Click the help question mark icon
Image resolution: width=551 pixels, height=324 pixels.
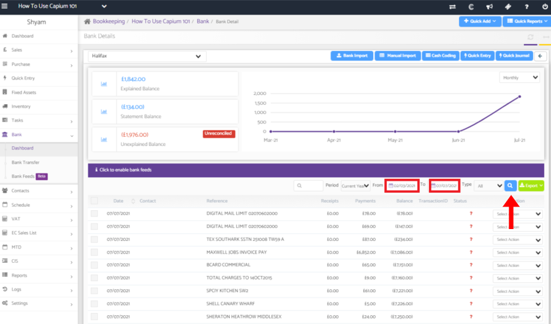point(526,7)
